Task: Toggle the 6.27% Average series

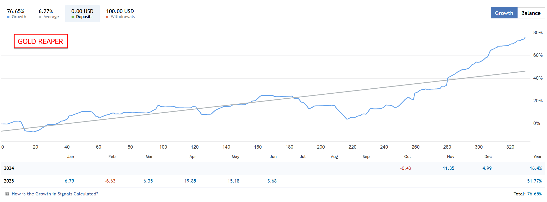Action: 49,14
